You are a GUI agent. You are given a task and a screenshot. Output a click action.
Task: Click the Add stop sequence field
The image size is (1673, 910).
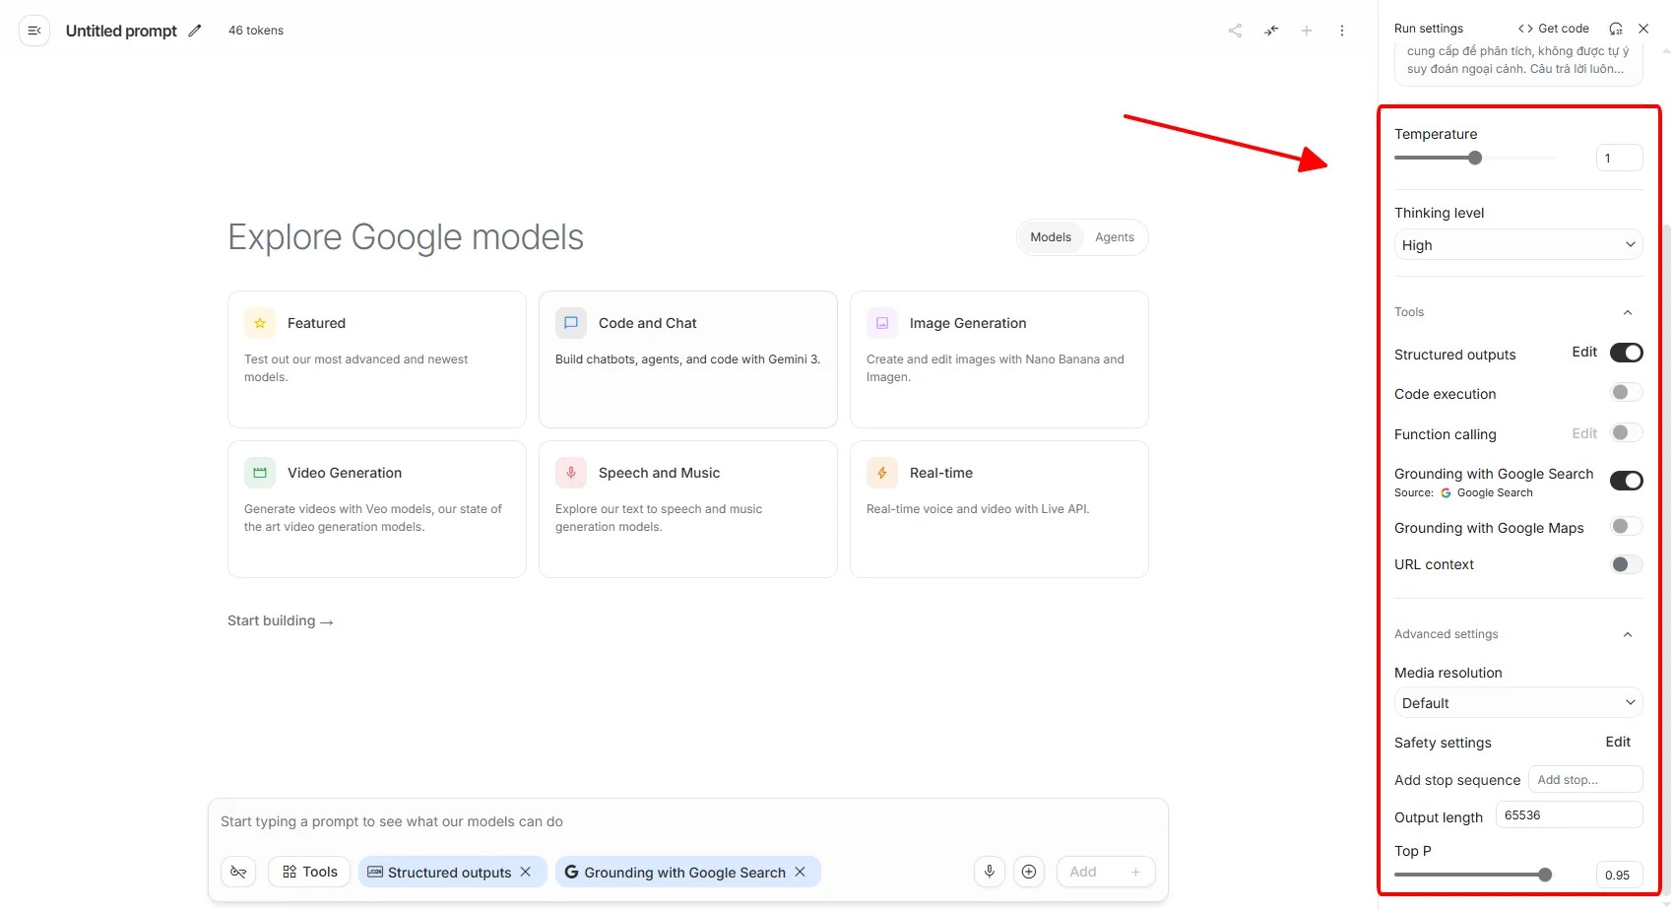tap(1585, 779)
